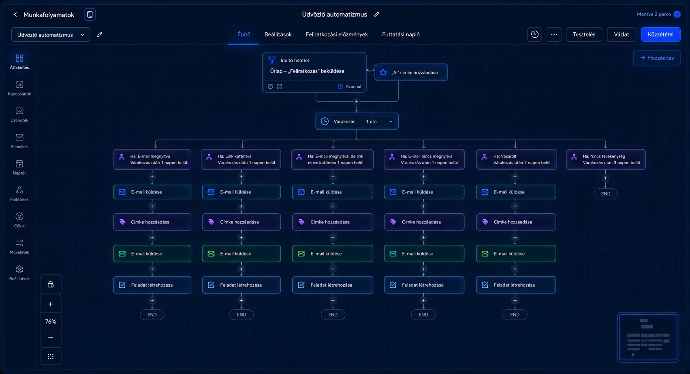Click the star icon on AI címke node
The width and height of the screenshot is (690, 374).
coord(383,72)
